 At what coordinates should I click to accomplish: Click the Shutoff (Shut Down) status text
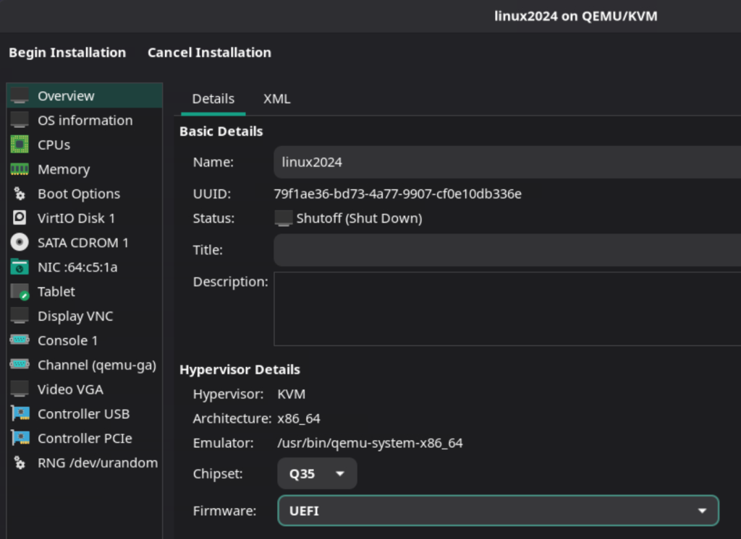359,218
